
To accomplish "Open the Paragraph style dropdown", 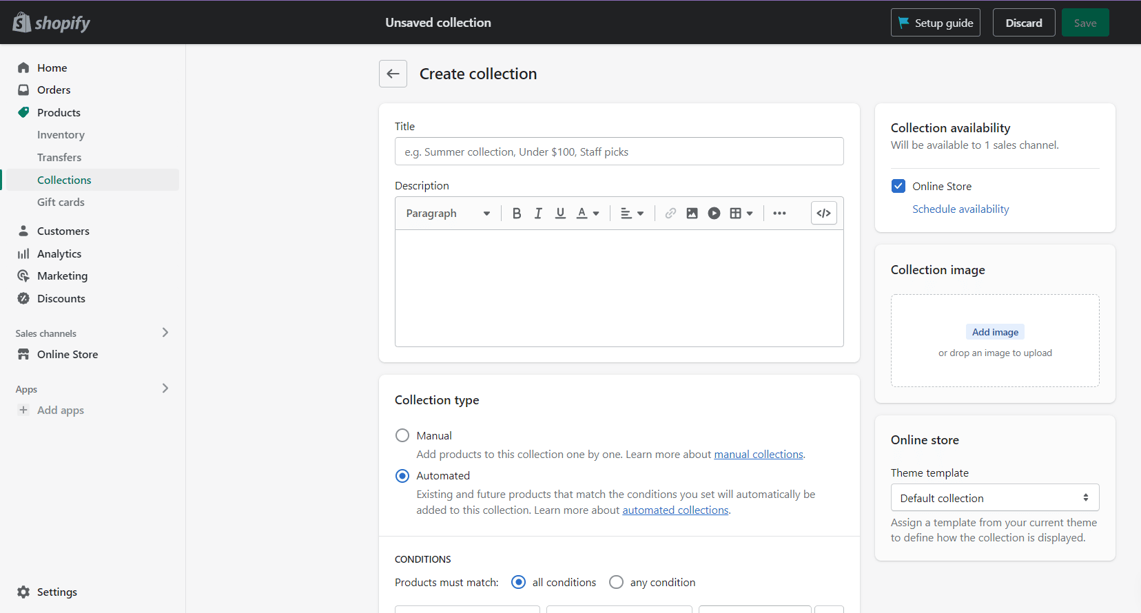I will click(x=448, y=214).
